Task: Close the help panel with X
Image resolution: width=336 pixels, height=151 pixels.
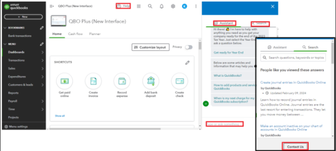Action: pyautogui.click(x=272, y=6)
